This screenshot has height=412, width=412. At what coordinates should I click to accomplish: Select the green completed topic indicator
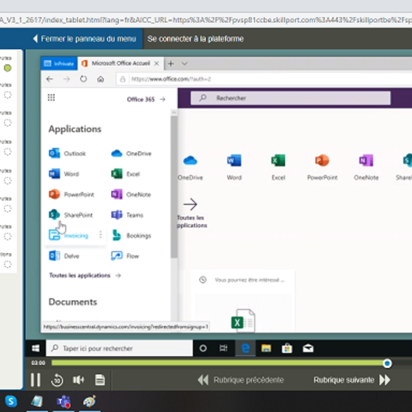(8, 68)
